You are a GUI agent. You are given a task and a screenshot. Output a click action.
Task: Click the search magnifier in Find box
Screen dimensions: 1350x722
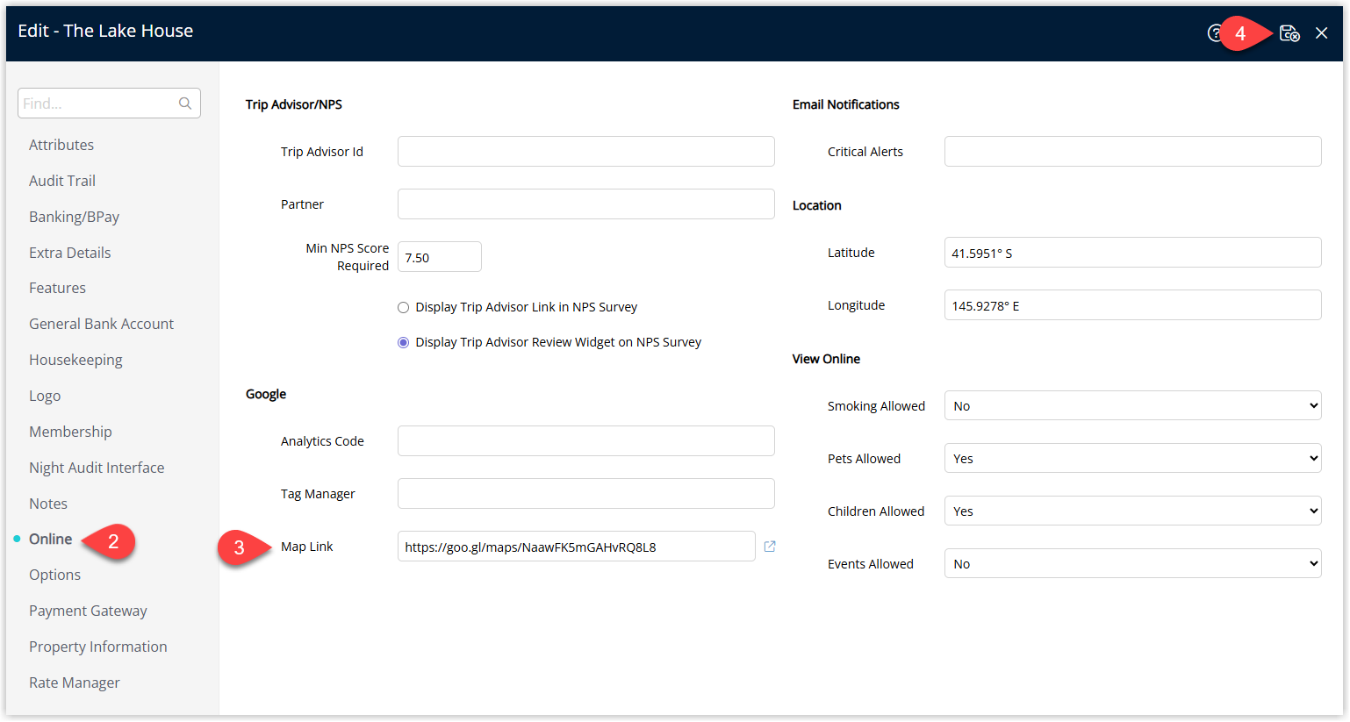coord(185,104)
